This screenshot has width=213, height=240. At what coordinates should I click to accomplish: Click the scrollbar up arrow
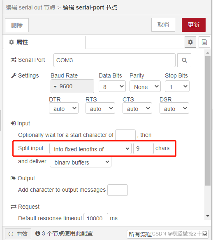point(208,53)
